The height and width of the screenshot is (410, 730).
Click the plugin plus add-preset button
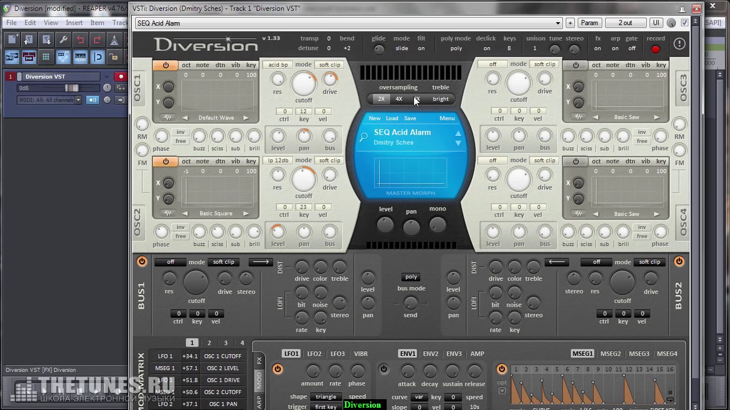pyautogui.click(x=570, y=23)
